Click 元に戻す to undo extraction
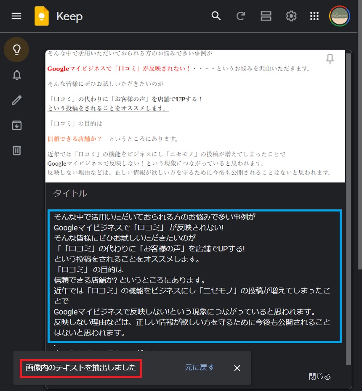The width and height of the screenshot is (362, 391). 200,367
